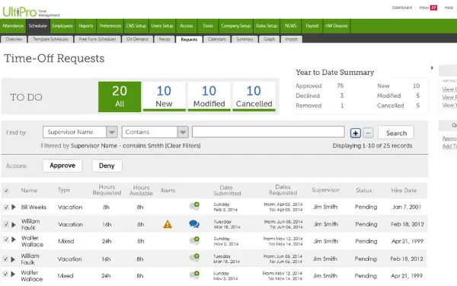Open the Contains condition dropdown
The height and width of the screenshot is (286, 457).
tap(155, 132)
